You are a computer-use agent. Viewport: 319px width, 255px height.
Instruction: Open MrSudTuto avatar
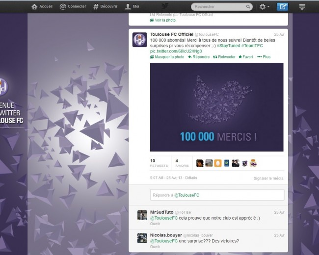click(x=142, y=215)
